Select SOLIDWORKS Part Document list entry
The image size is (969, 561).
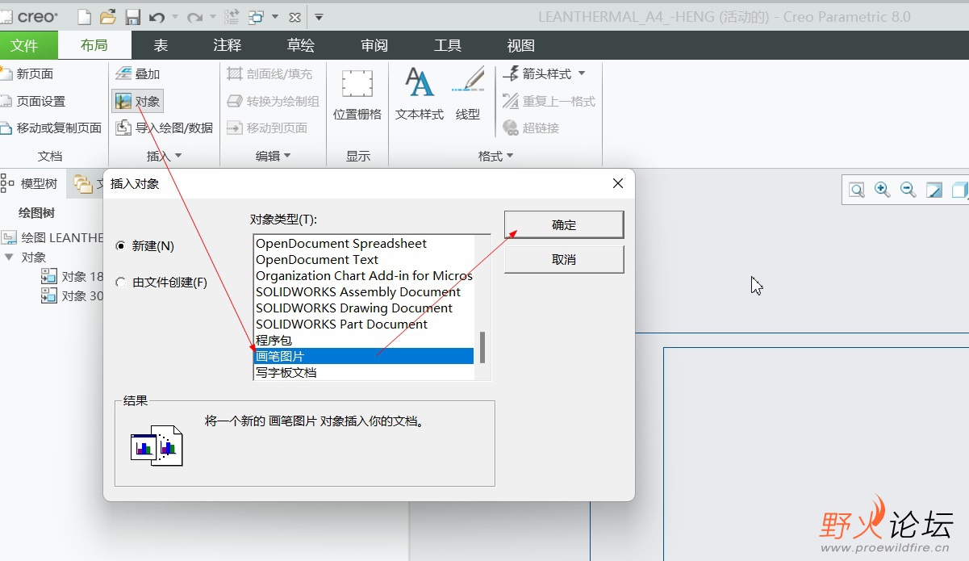(x=363, y=324)
